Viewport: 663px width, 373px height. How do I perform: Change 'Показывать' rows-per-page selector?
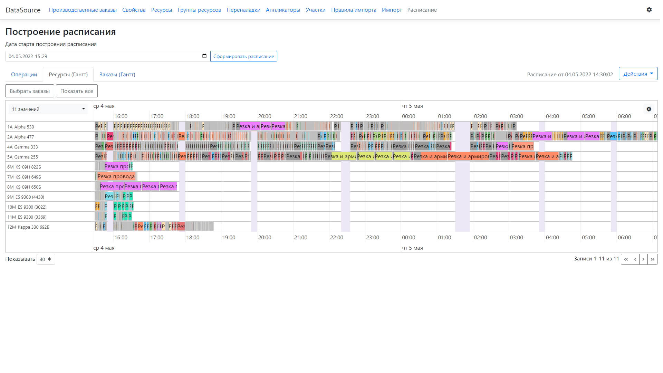coord(46,259)
